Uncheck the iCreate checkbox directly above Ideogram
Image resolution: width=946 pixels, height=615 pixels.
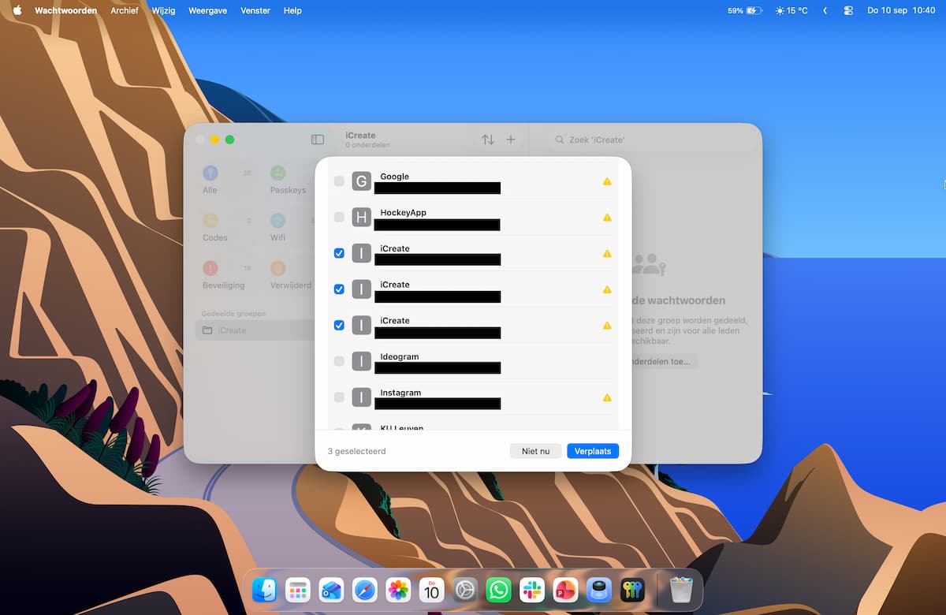[339, 325]
